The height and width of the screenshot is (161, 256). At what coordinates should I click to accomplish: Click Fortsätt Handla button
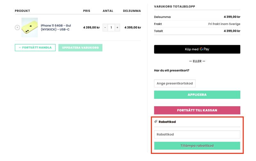point(35,47)
